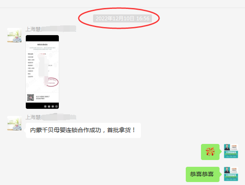This screenshot has width=245, height=185.
Task: Open sender avatar beside the receipt image
Action: 14,35
